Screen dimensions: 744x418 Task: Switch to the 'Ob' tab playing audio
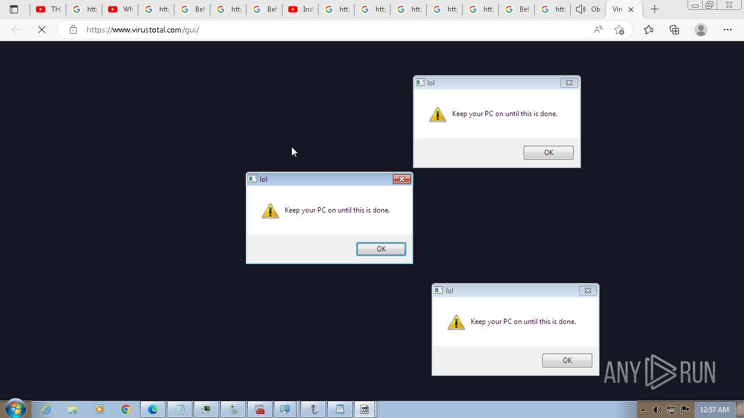coord(588,9)
